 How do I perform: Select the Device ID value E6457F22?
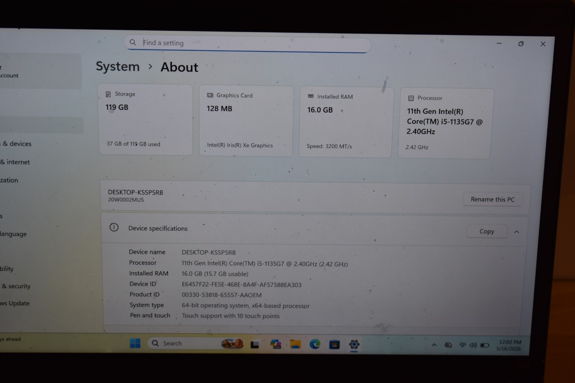click(241, 285)
